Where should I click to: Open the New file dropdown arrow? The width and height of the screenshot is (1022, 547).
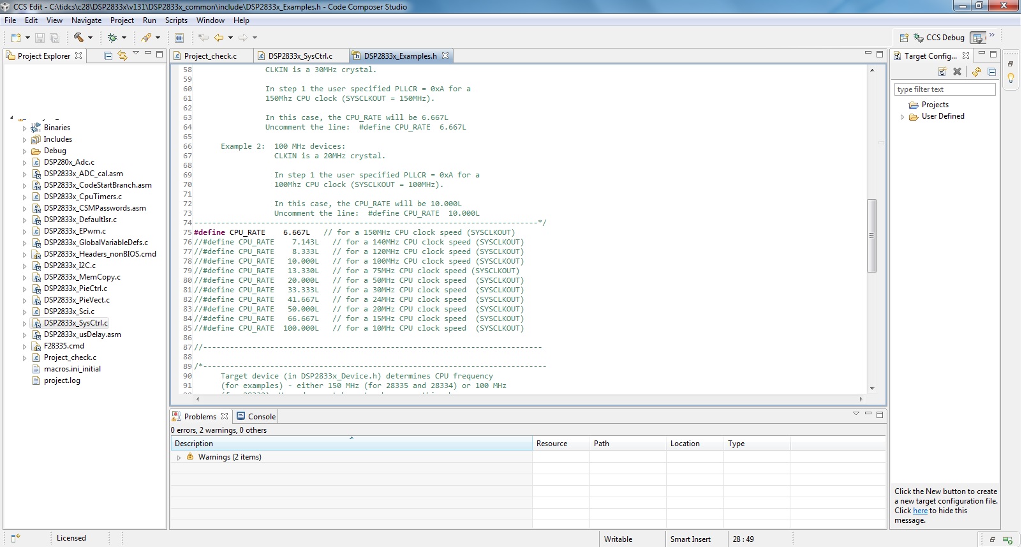coord(27,38)
